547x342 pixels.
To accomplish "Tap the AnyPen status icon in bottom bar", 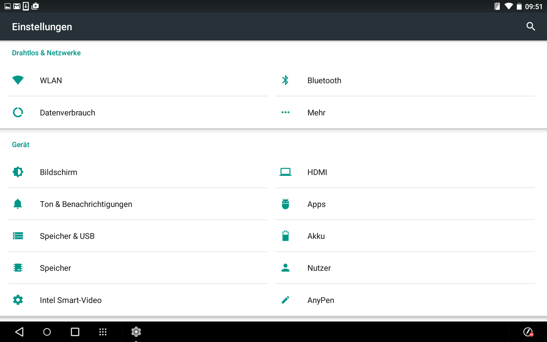I will coord(528,332).
